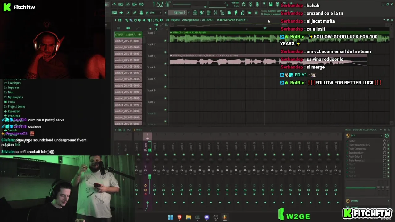Select the playlist slip tool

pos(144,20)
